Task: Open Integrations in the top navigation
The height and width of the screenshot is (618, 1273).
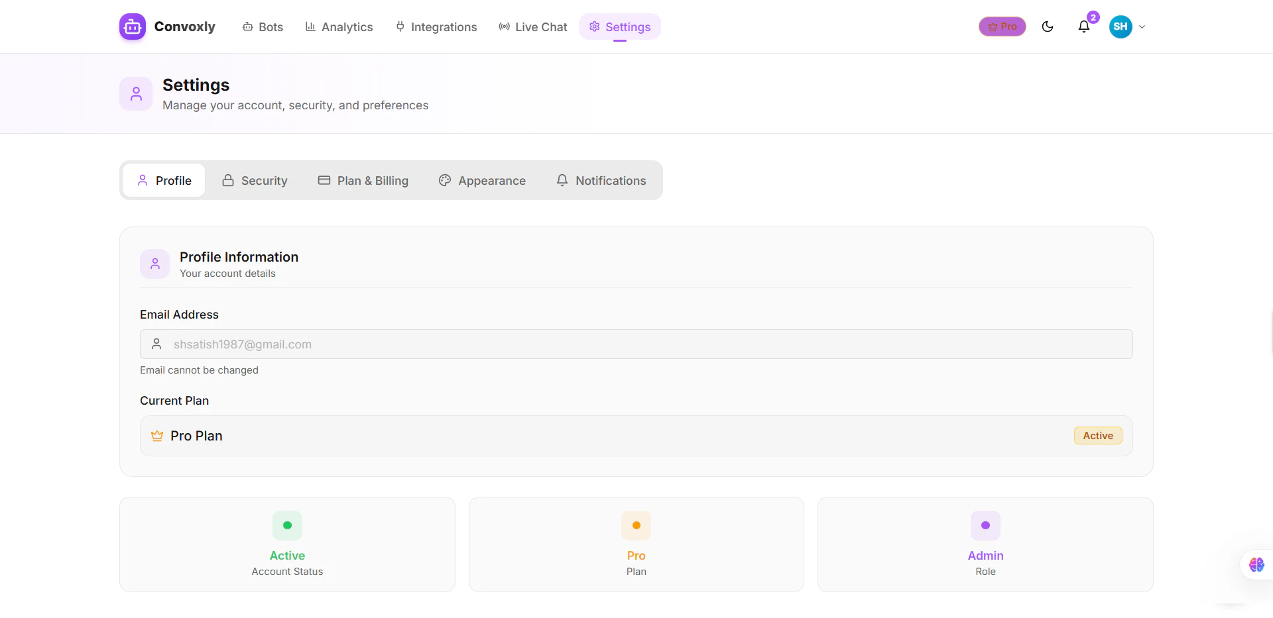Action: pos(436,27)
